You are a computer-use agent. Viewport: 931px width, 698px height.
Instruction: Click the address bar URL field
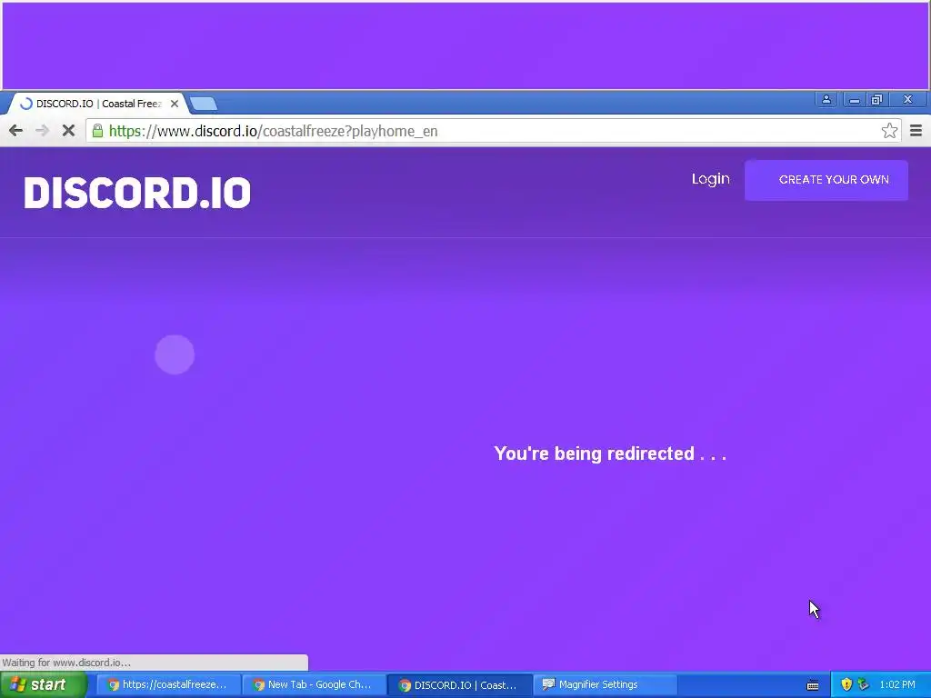[x=493, y=131]
